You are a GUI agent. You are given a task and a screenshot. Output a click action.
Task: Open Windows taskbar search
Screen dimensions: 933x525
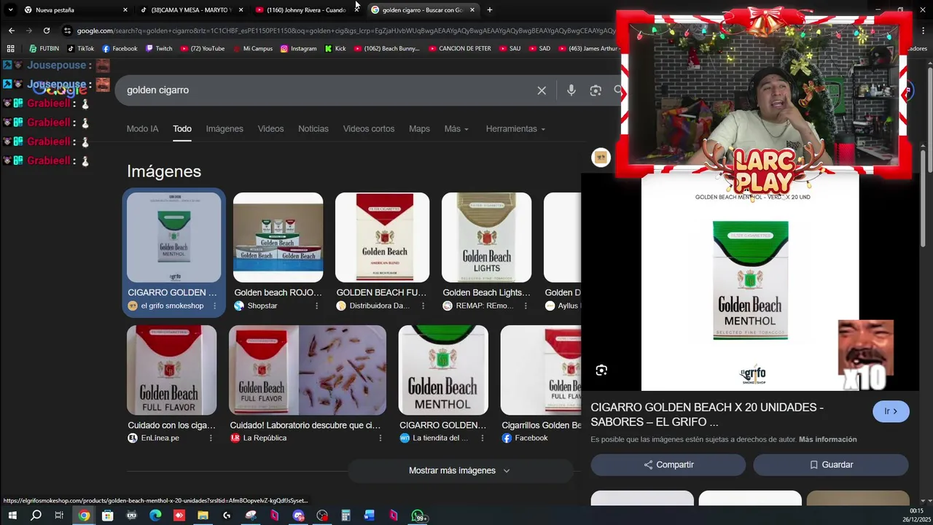pos(36,516)
